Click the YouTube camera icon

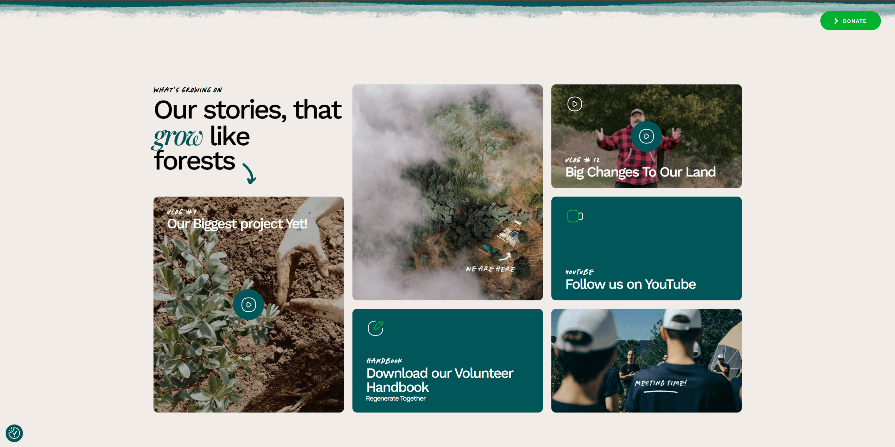click(x=575, y=216)
